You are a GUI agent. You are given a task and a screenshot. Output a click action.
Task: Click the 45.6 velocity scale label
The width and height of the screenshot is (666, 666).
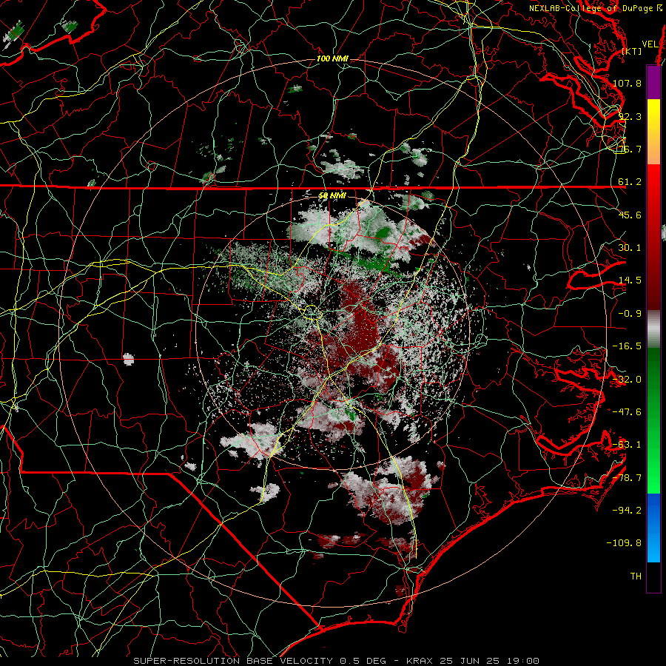coord(630,215)
